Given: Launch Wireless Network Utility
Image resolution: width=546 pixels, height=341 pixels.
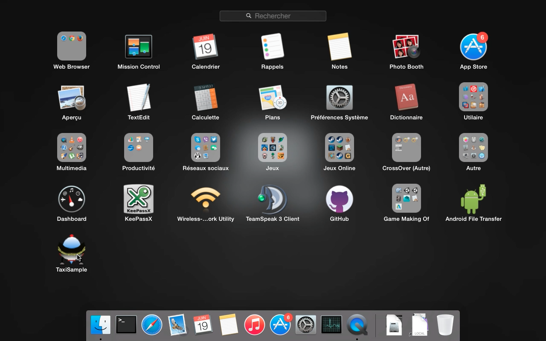Looking at the screenshot, I should coord(206,199).
